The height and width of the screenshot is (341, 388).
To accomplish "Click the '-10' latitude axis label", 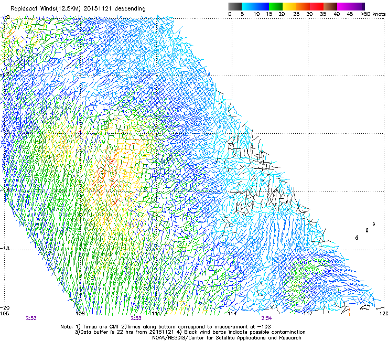I will tap(5, 17).
